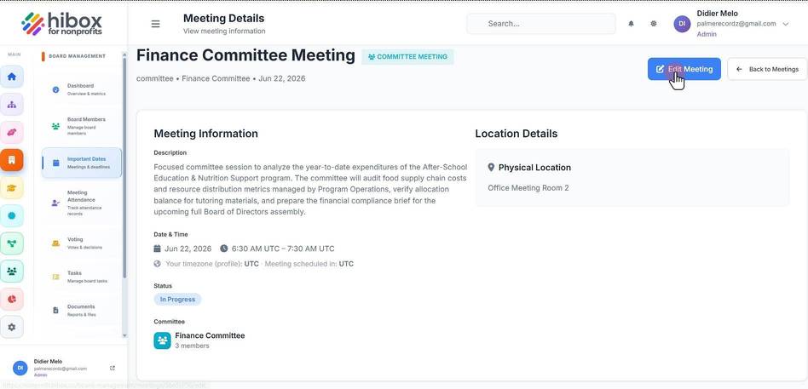
Task: Open the Voting menu item
Action: point(82,243)
